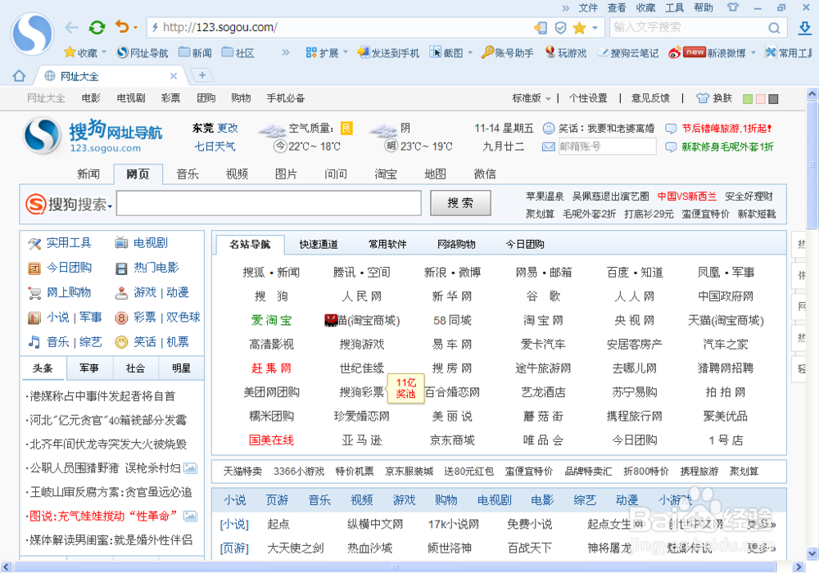Open the 电视剧 sidebar item
The height and width of the screenshot is (573, 819).
(141, 242)
